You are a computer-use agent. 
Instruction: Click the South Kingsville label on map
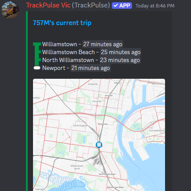(81, 125)
